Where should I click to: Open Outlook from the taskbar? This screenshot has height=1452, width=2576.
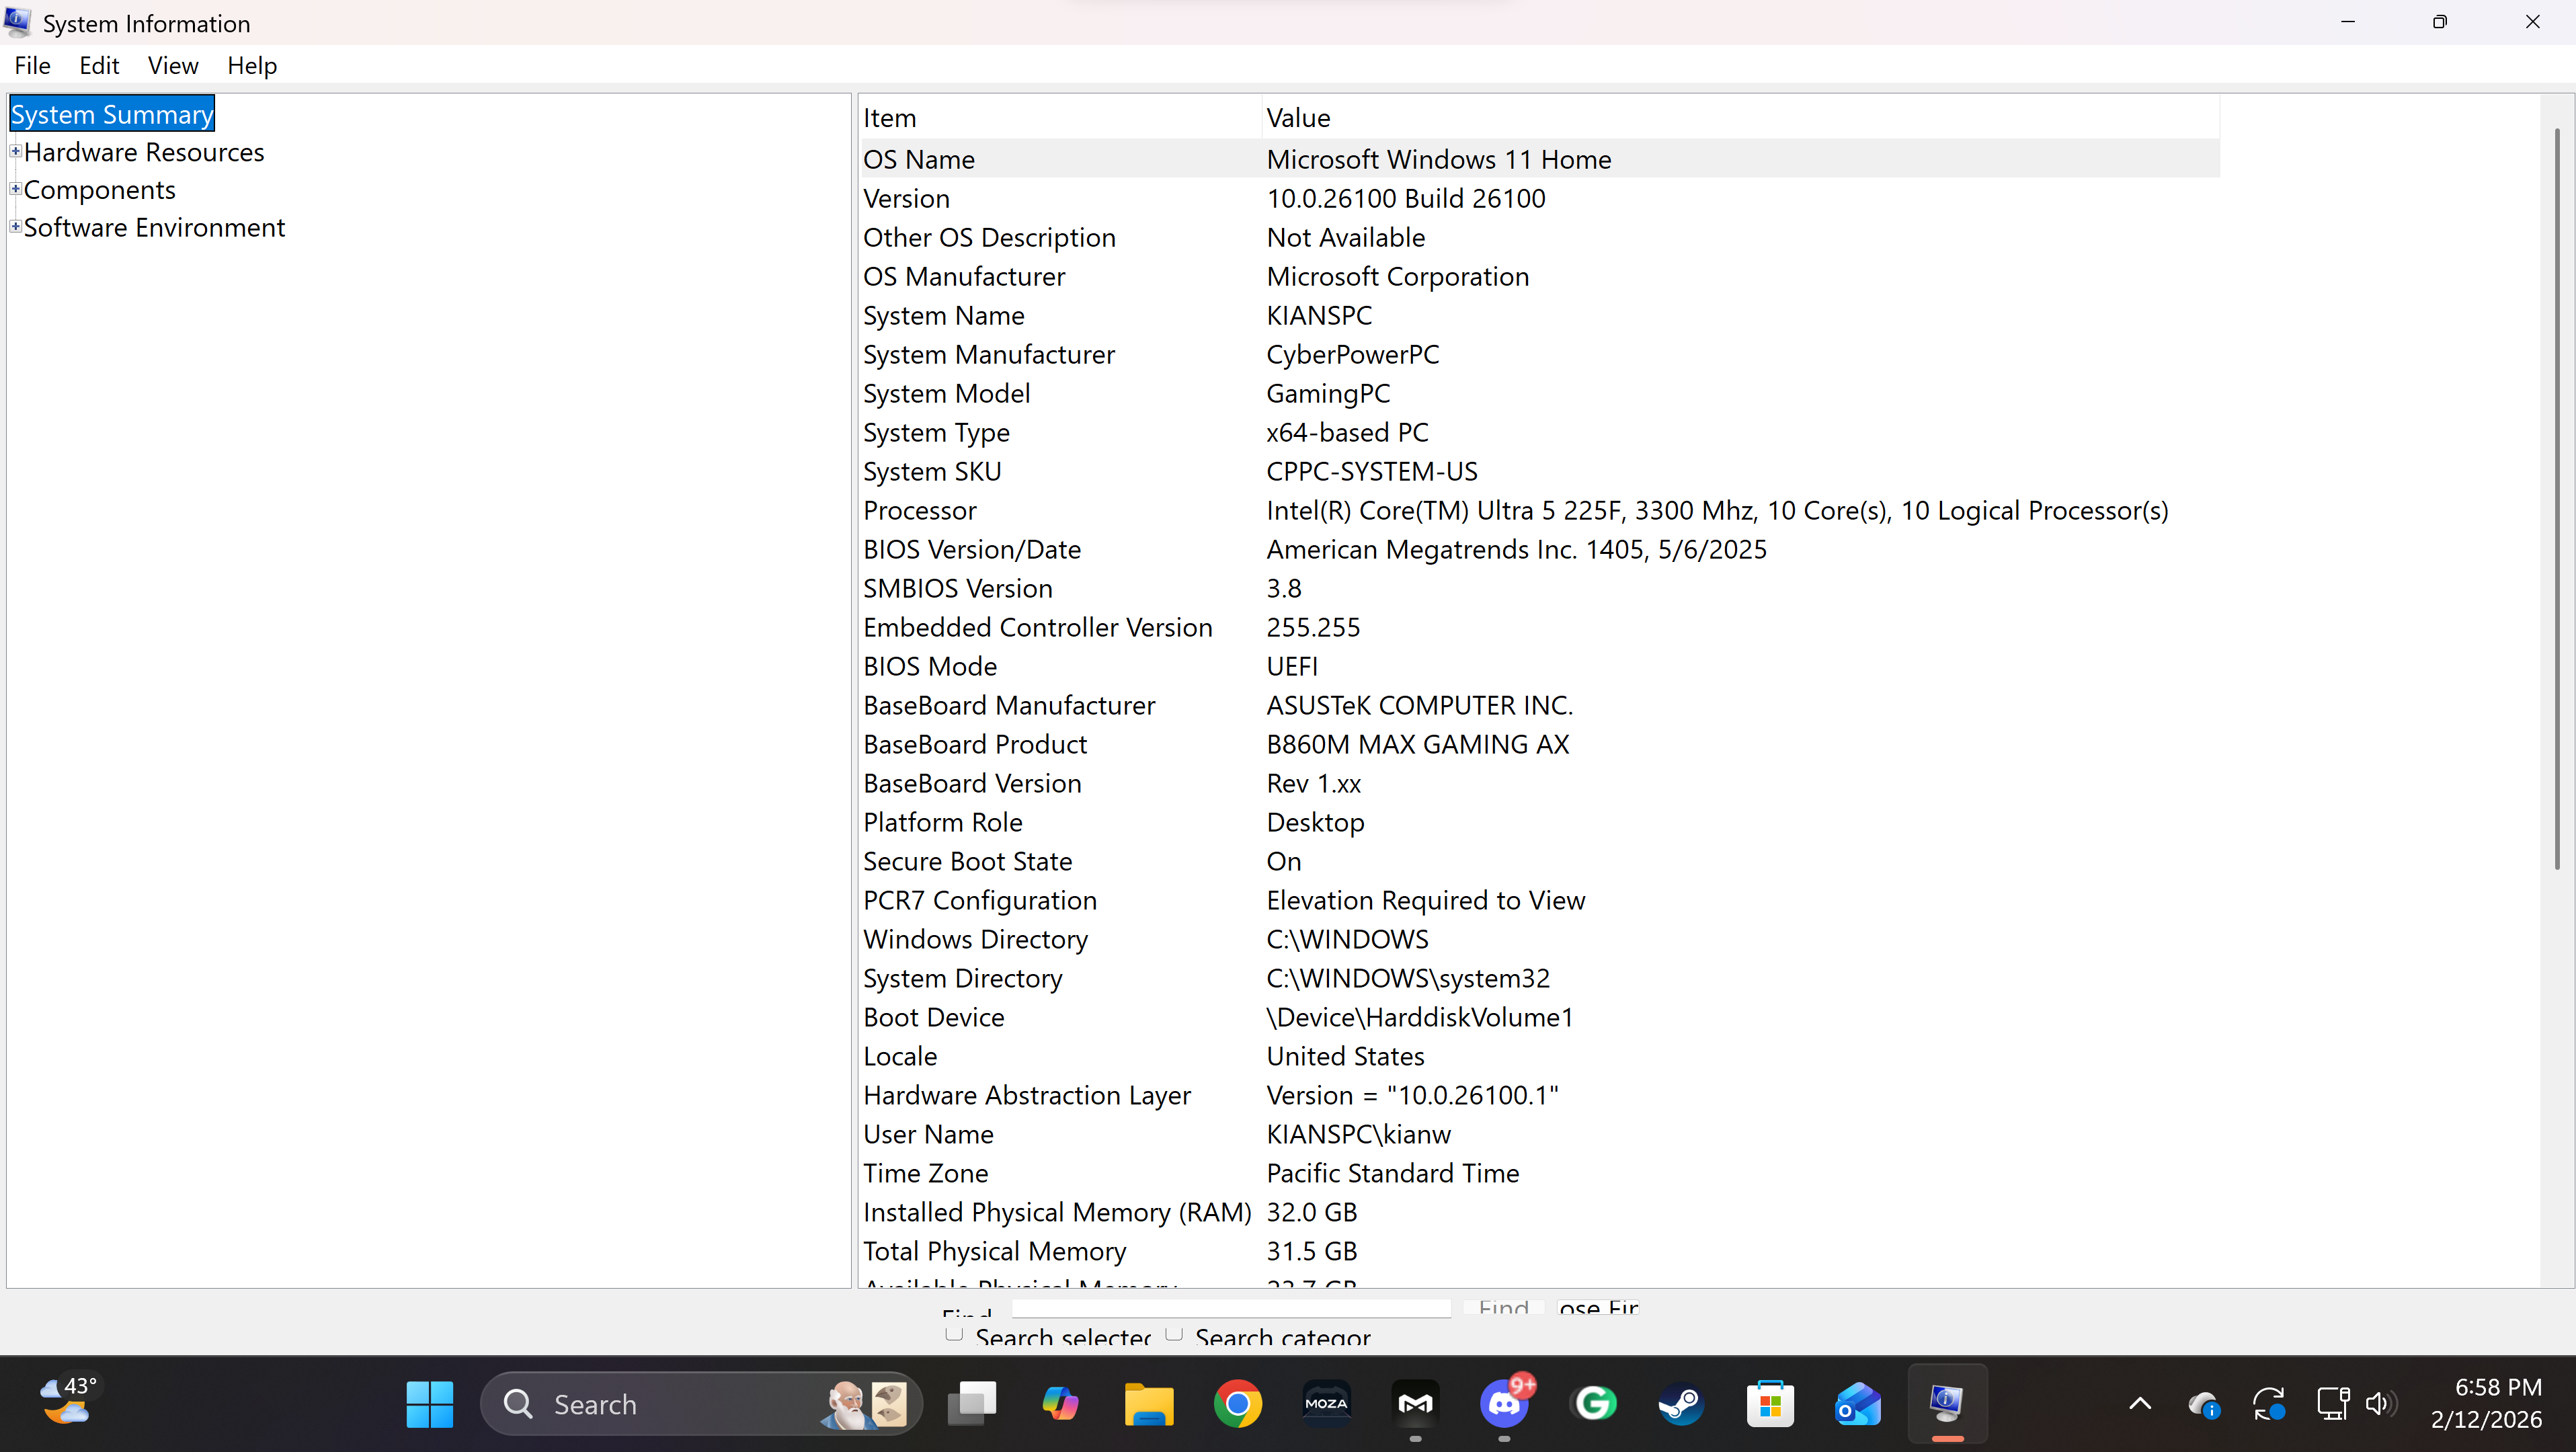point(1859,1404)
